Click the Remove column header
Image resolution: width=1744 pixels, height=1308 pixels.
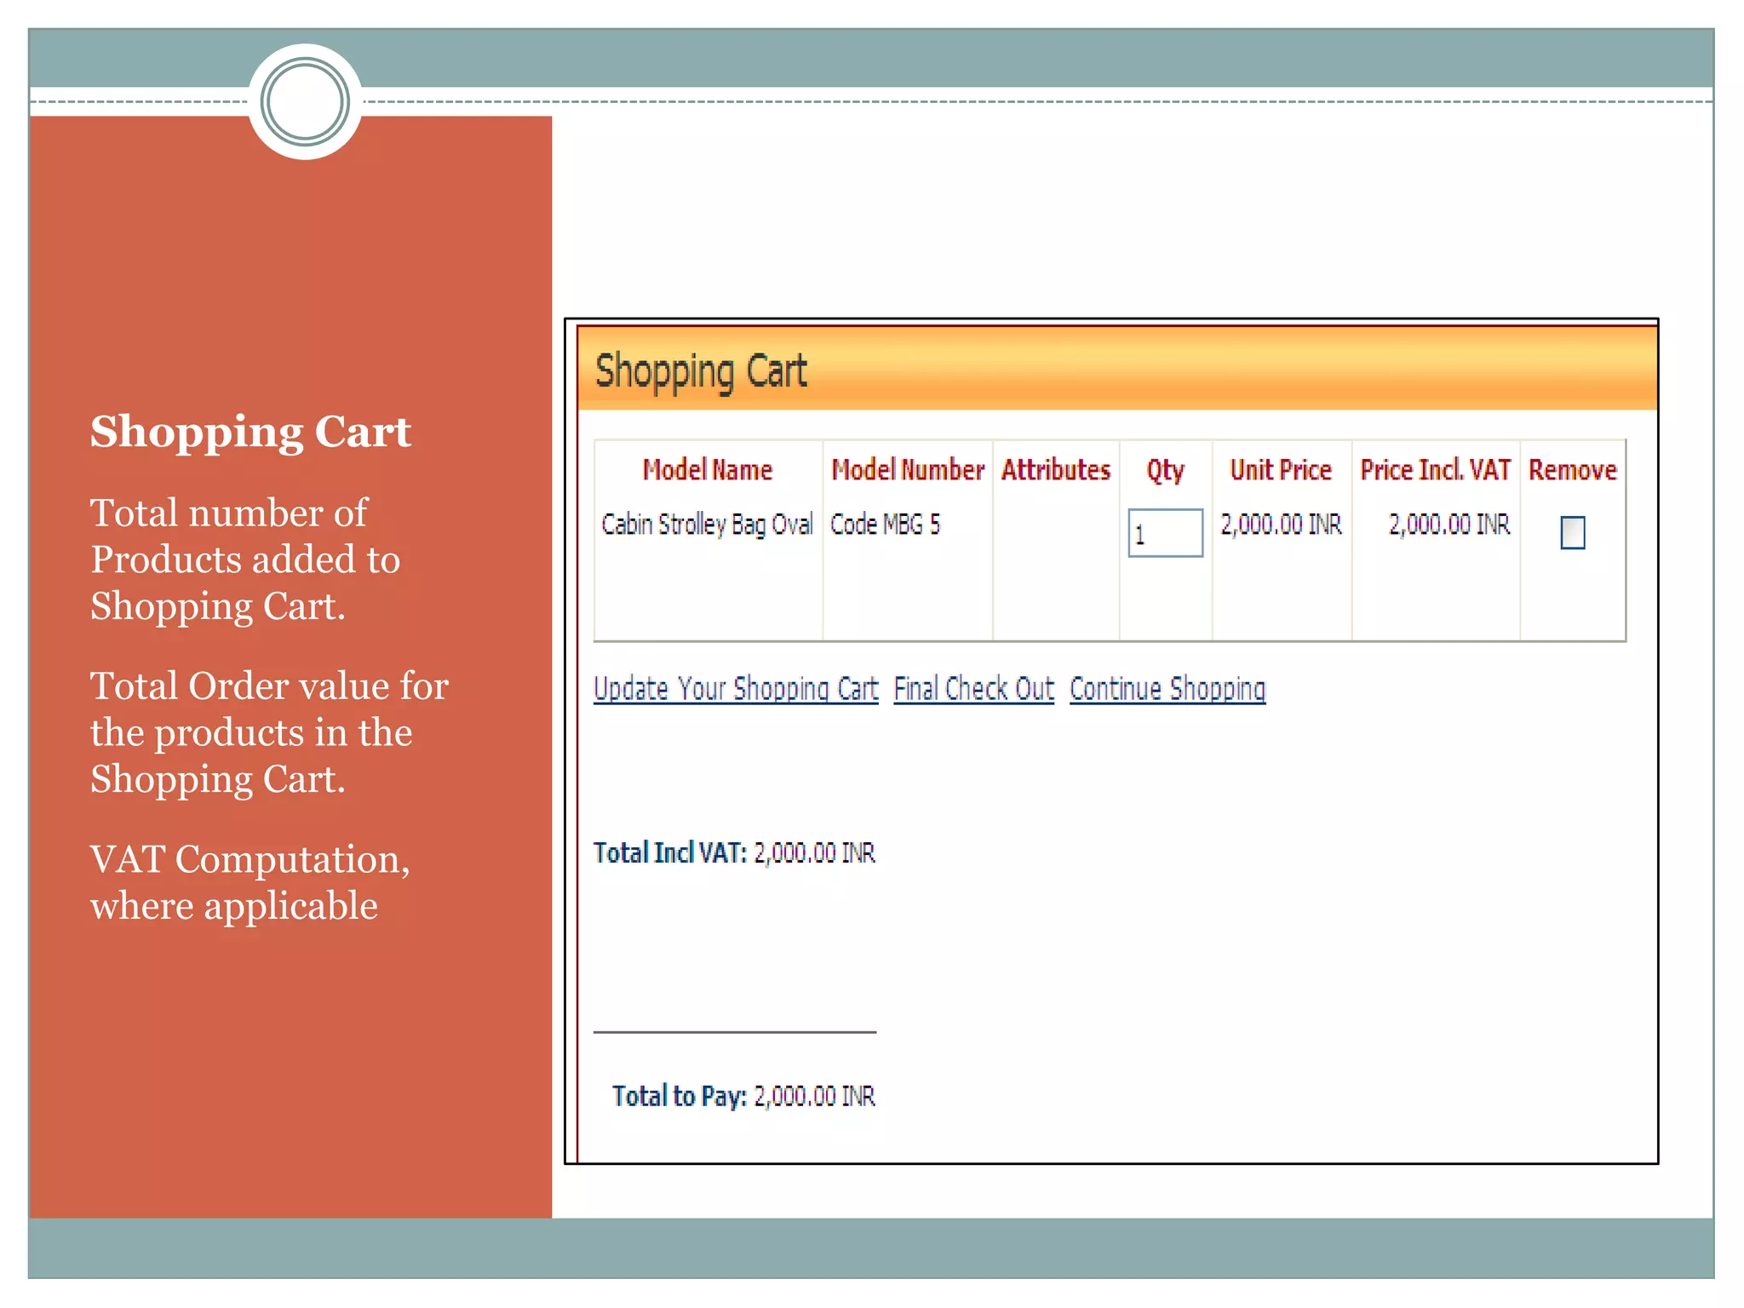(1572, 470)
